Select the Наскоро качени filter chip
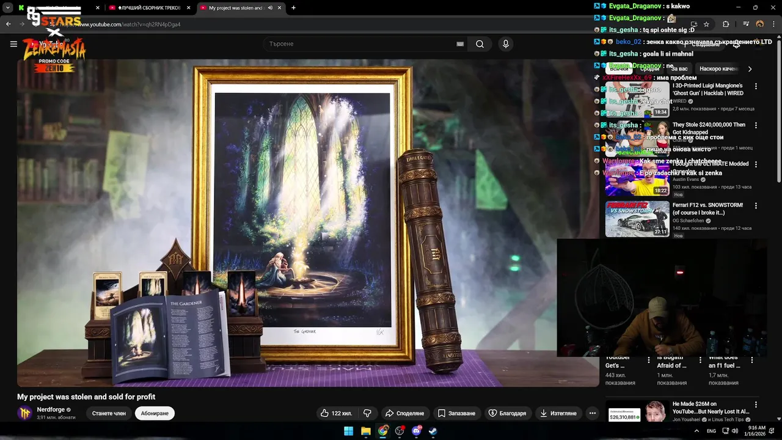Screen dimensions: 782x440 (x=718, y=69)
